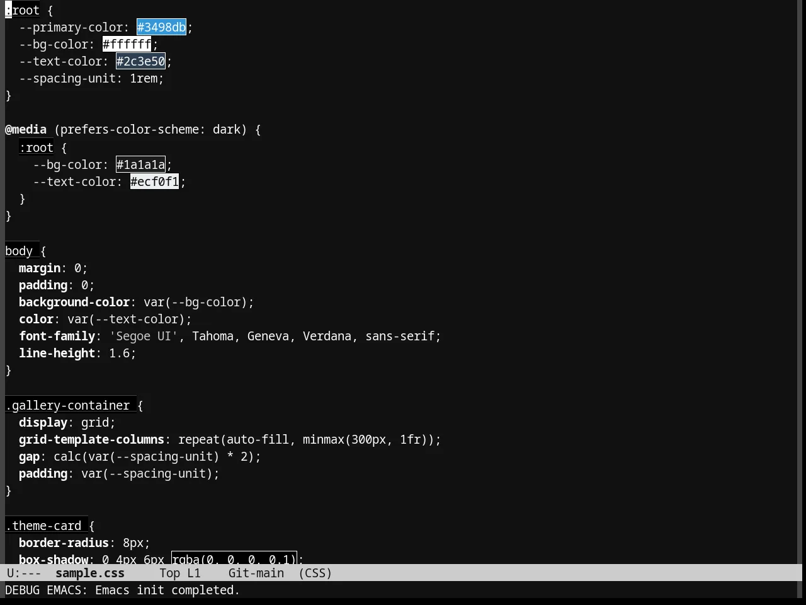806x605 pixels.
Task: Click the rgba(0, 0, 0, 0.1) shadow value
Action: [x=234, y=559]
